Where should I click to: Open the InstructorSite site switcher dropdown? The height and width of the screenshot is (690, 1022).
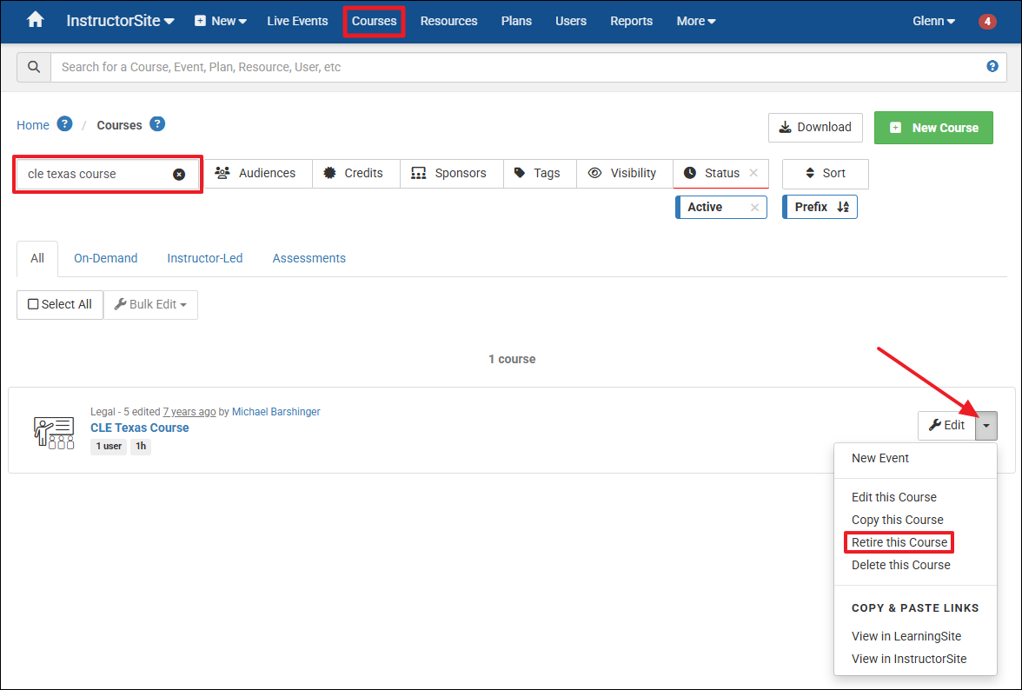120,21
